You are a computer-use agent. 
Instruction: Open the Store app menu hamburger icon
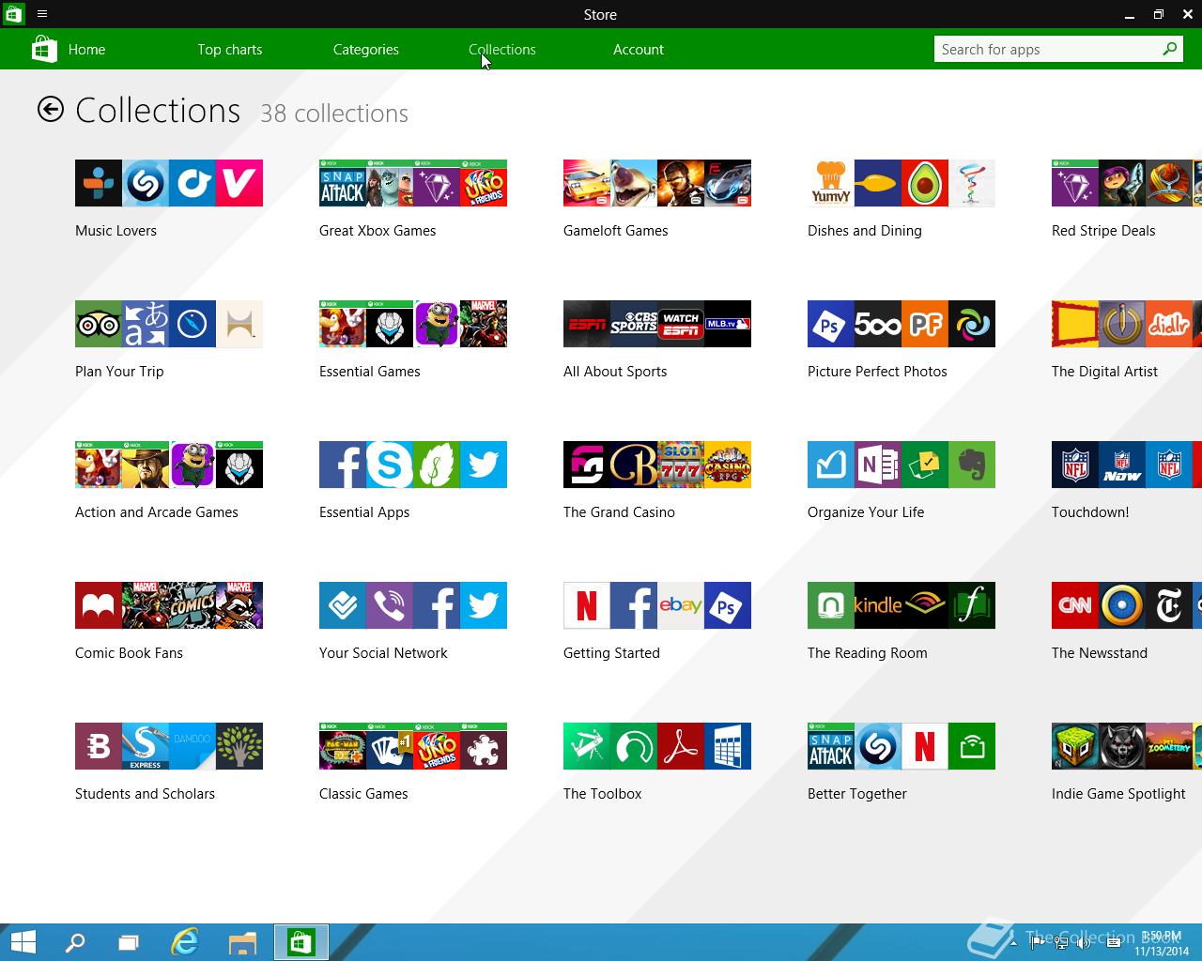tap(42, 14)
